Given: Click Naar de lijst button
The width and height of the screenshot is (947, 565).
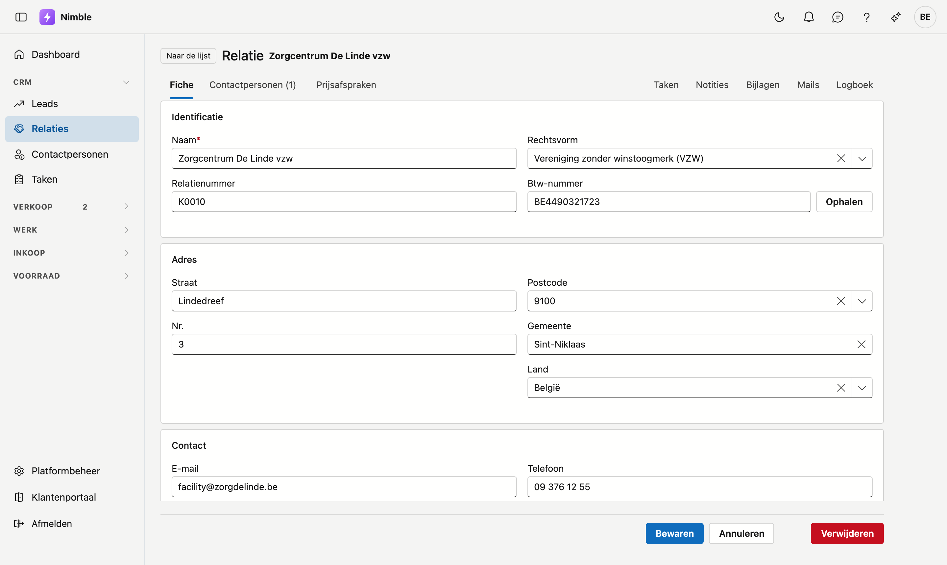Looking at the screenshot, I should point(188,56).
